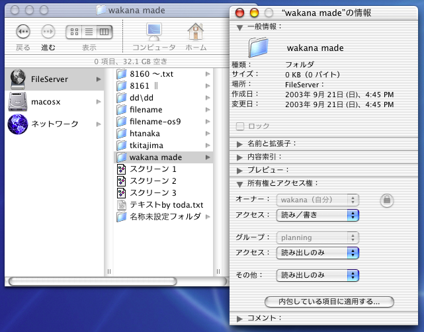Expand the プレビュー section
The image size is (424, 332).
pyautogui.click(x=240, y=170)
